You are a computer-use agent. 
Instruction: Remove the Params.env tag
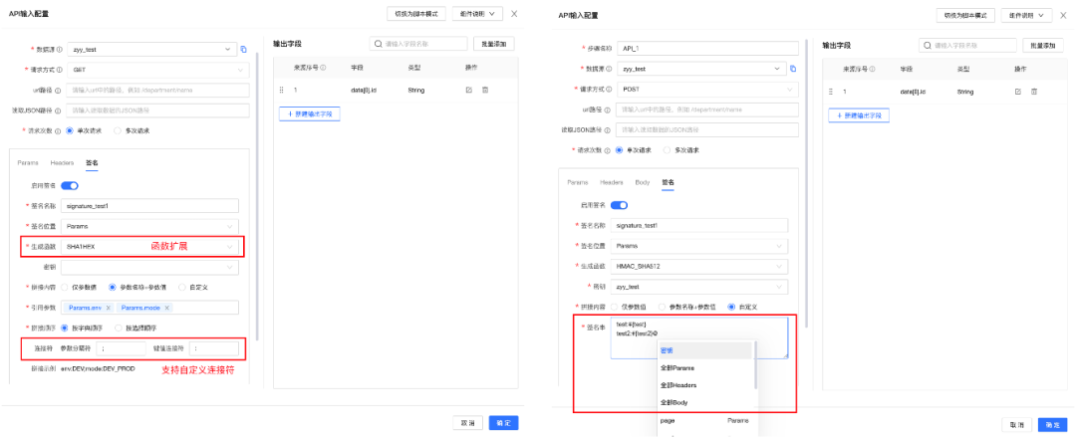(108, 308)
